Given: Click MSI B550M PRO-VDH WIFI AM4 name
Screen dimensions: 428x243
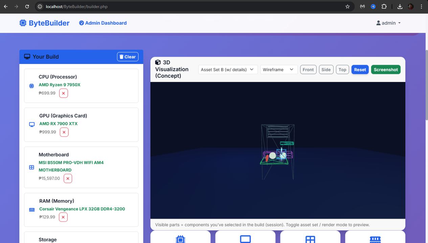Looking at the screenshot, I should (x=71, y=166).
